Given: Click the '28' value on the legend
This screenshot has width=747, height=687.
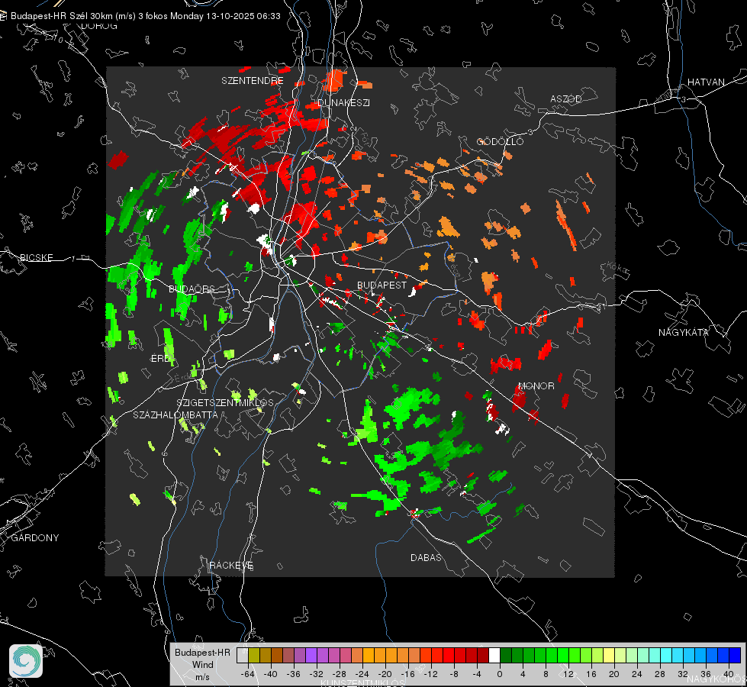Looking at the screenshot, I should point(660,674).
